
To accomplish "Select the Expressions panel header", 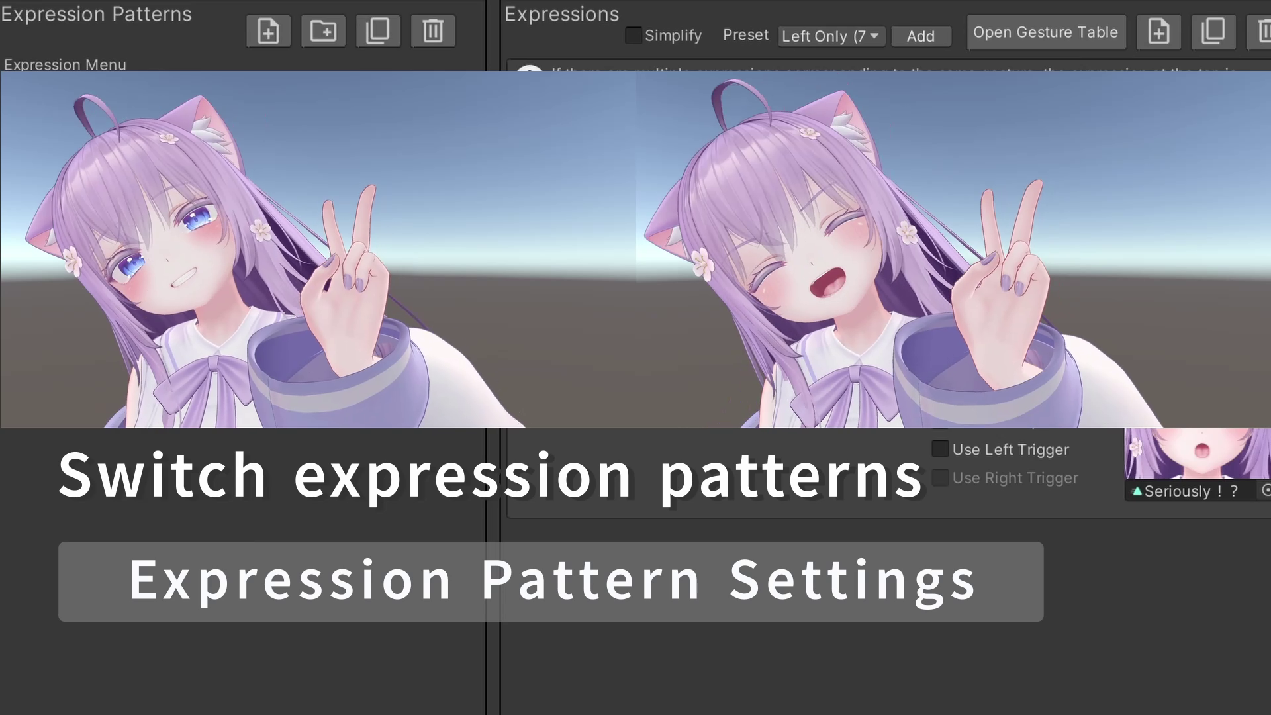I will click(x=561, y=14).
